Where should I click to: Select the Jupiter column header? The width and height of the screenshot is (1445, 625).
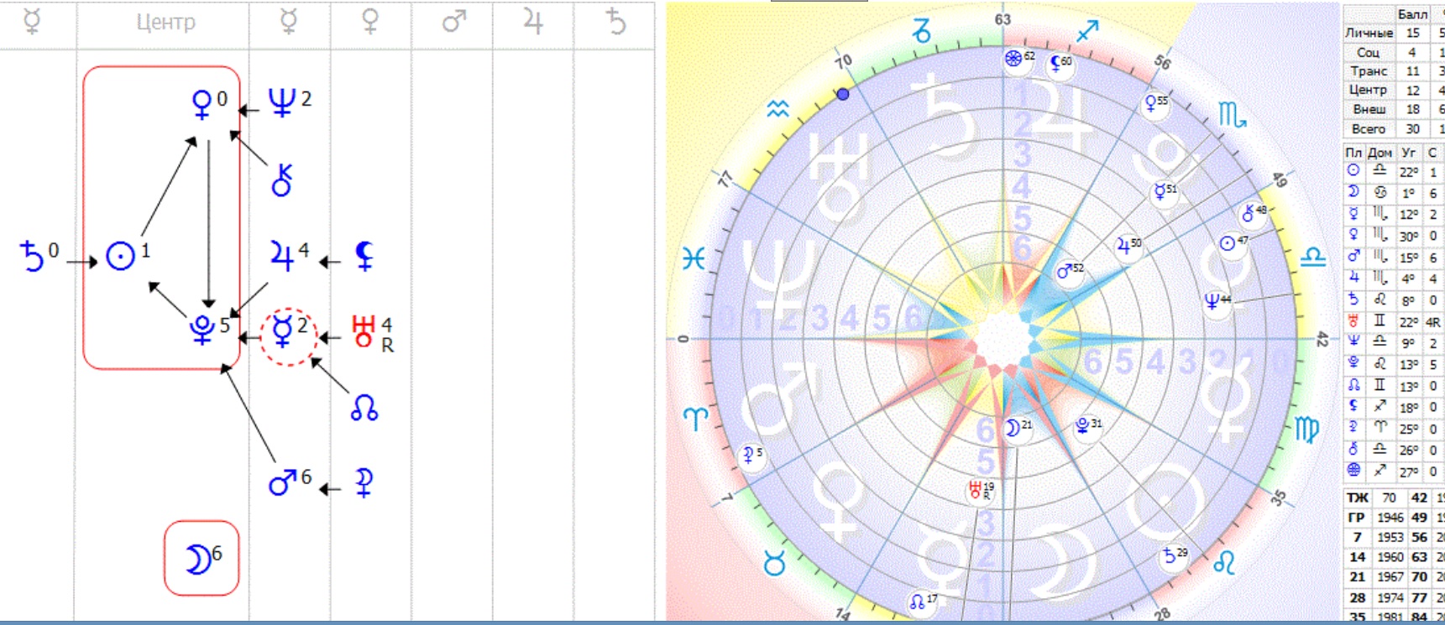tap(533, 23)
